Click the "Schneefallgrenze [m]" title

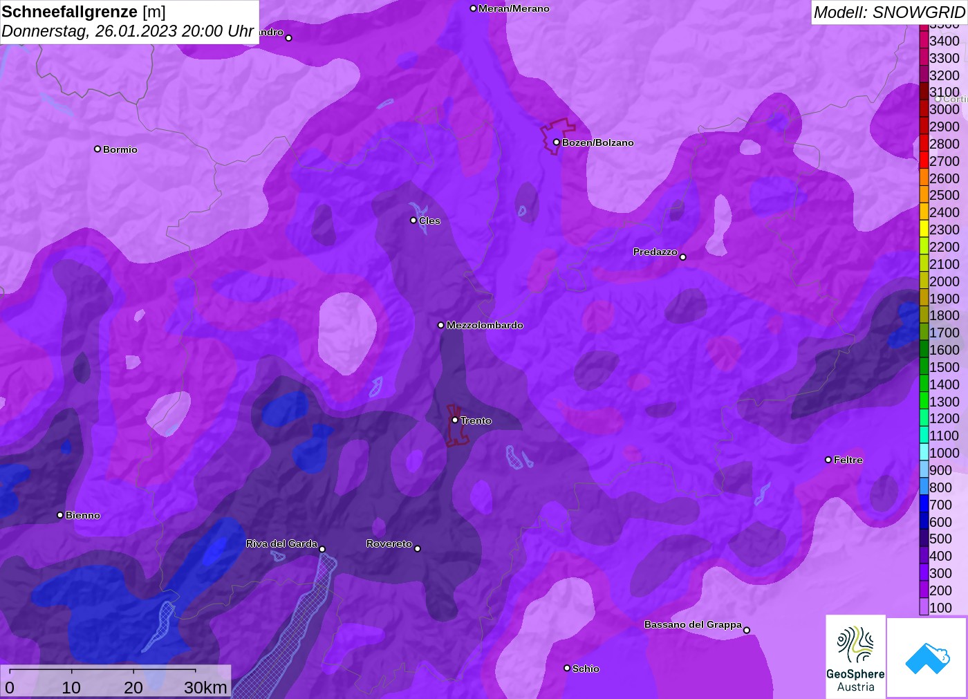84,12
